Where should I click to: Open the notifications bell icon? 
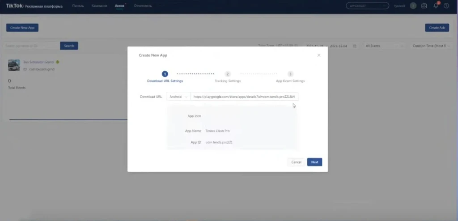coord(436,6)
